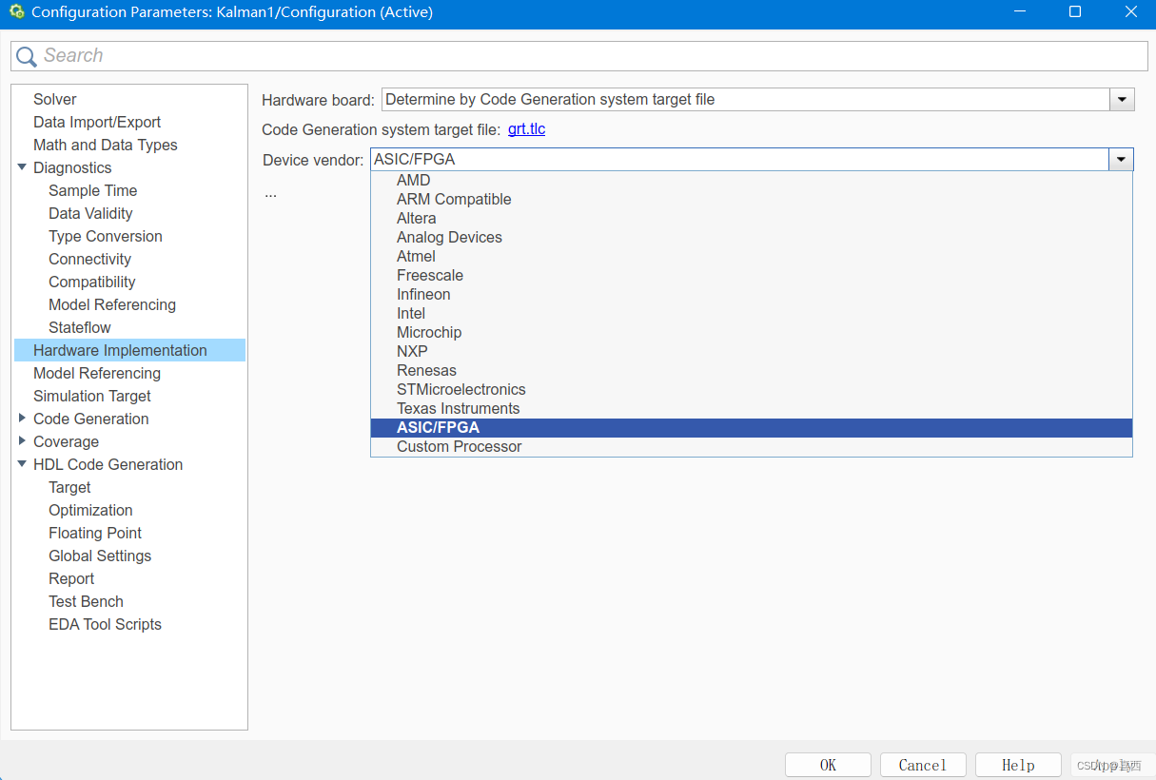The width and height of the screenshot is (1156, 780).
Task: Select Texas Instruments from the list
Action: pos(752,409)
